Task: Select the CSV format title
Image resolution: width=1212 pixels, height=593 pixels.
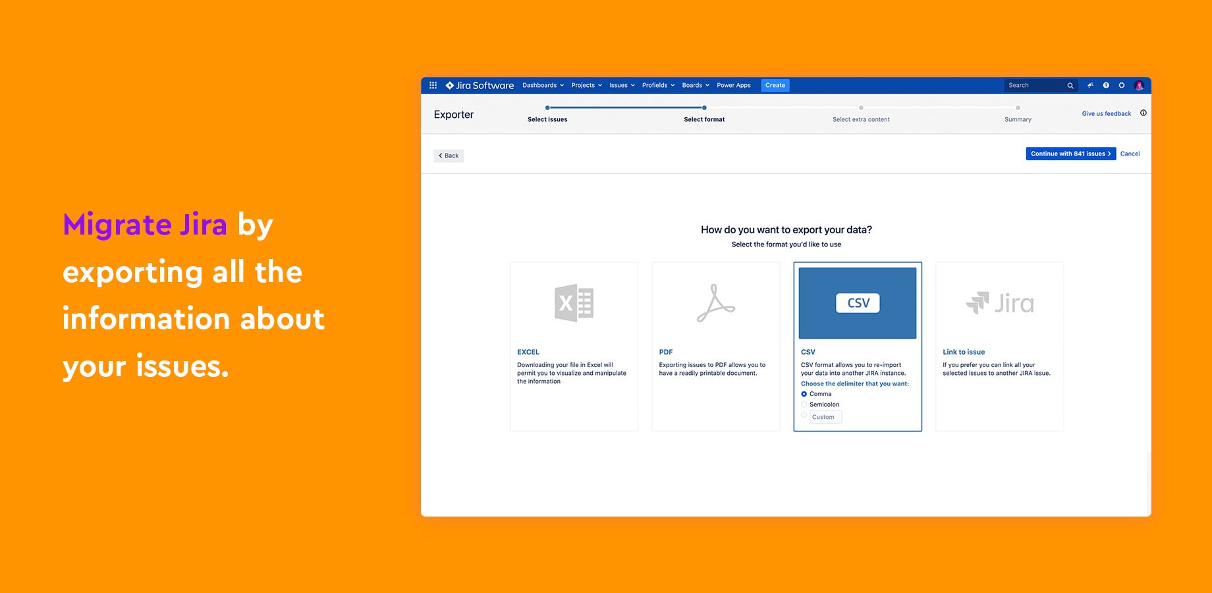Action: click(x=808, y=352)
